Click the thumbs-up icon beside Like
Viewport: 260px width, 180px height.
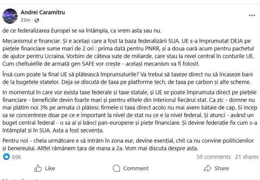pyautogui.click(x=38, y=168)
